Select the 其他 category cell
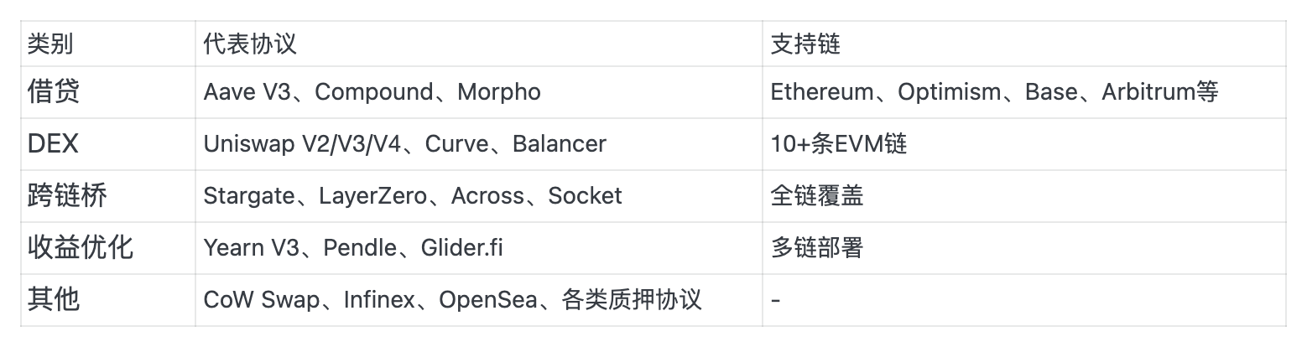The height and width of the screenshot is (347, 1307). coord(54,299)
